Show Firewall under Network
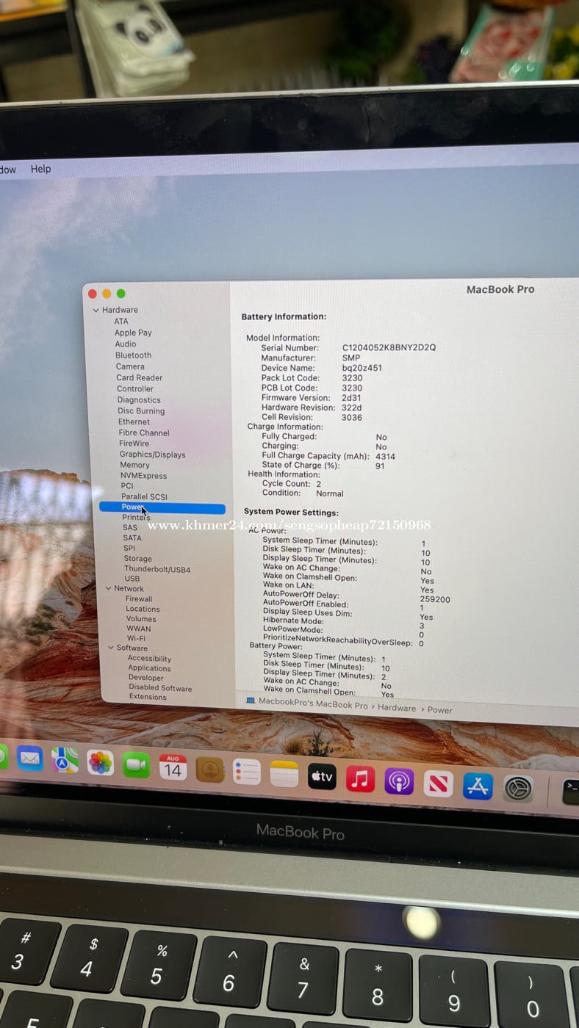Screen dimensions: 579x1028 [139, 599]
